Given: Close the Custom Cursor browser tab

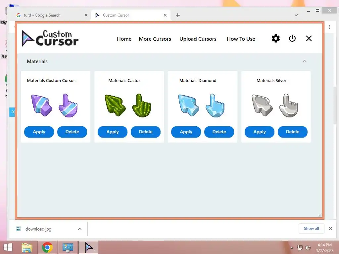Looking at the screenshot, I should 165,15.
